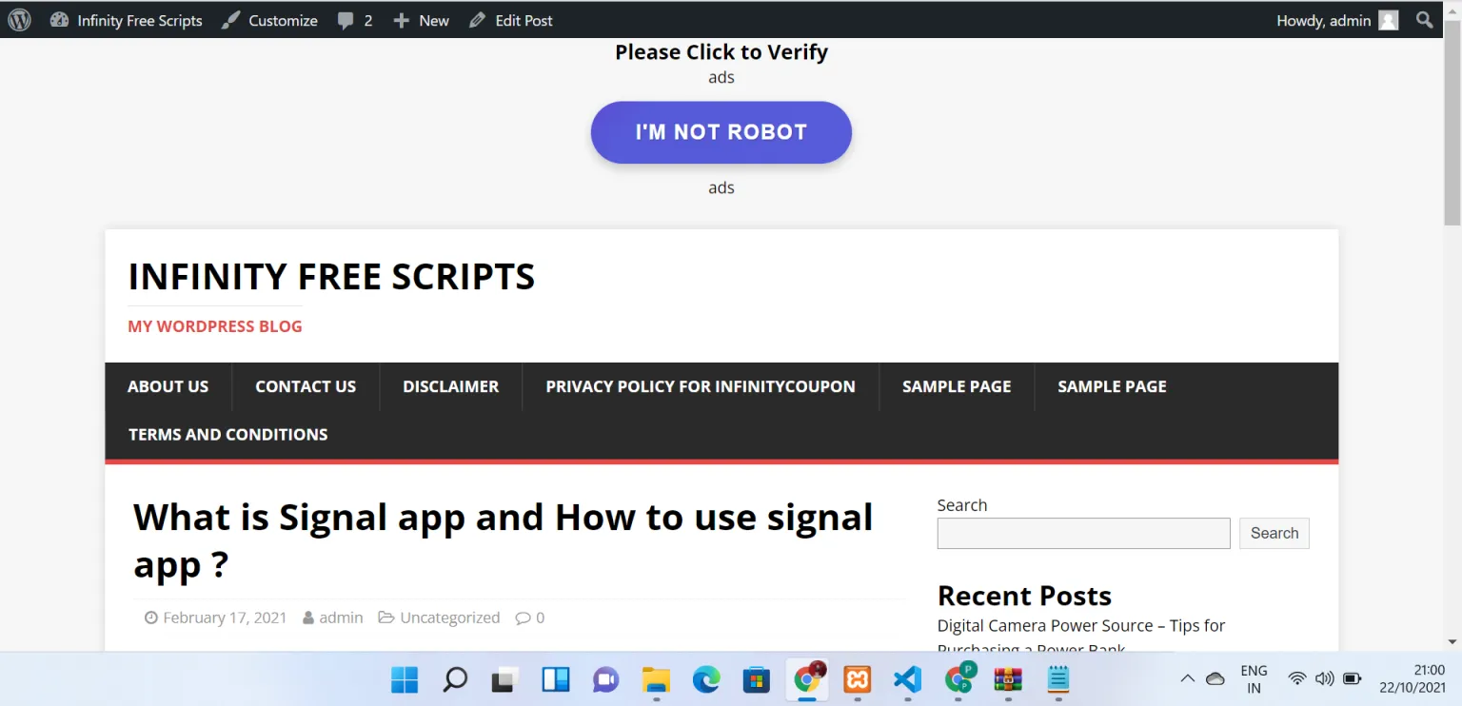This screenshot has height=706, width=1462.
Task: Click the sidebar Search button
Action: point(1274,534)
